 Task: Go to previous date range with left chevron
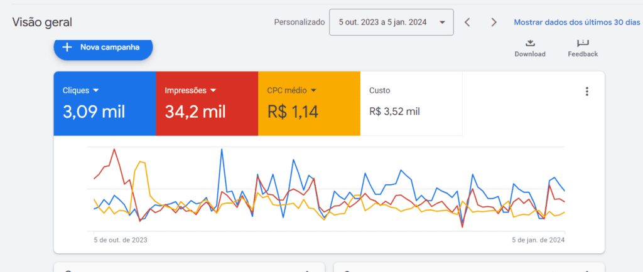[467, 23]
